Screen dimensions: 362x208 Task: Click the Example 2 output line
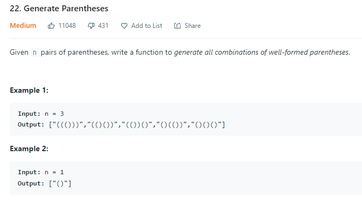click(45, 183)
